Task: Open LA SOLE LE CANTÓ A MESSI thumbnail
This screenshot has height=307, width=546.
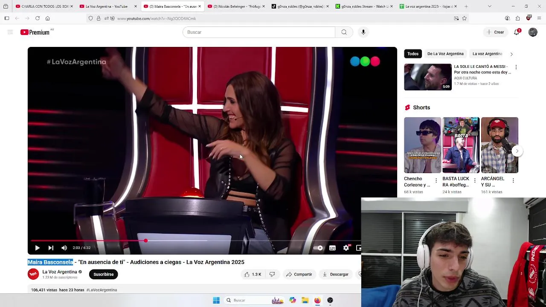Action: pyautogui.click(x=428, y=77)
